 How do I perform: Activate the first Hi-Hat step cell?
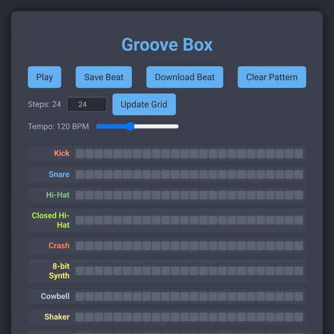[80, 195]
